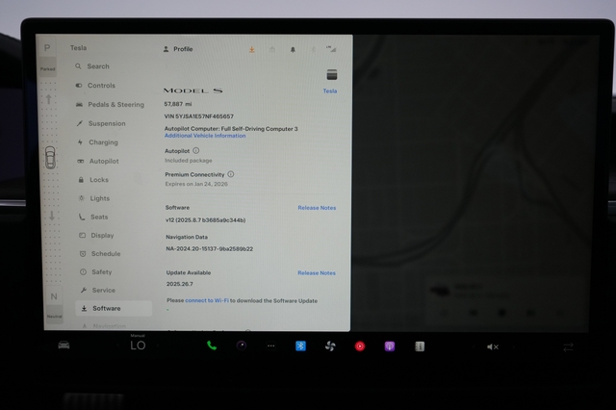Tap the muted speaker volume icon
The height and width of the screenshot is (410, 616).
click(493, 346)
